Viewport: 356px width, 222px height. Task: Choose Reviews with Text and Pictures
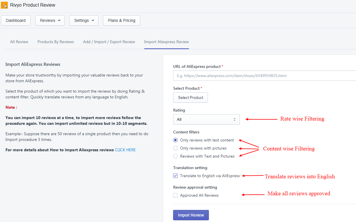pos(175,156)
